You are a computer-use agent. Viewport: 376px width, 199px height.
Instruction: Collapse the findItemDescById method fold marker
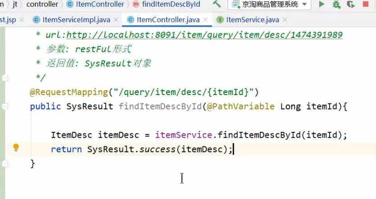coord(5,106)
